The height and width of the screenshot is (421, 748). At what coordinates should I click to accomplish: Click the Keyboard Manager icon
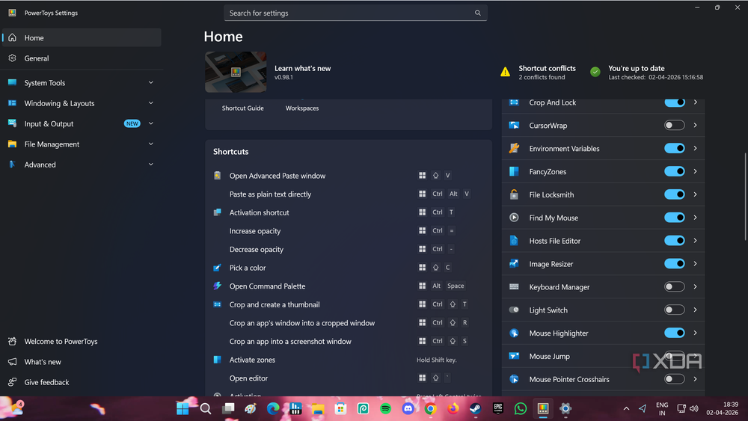click(x=514, y=286)
